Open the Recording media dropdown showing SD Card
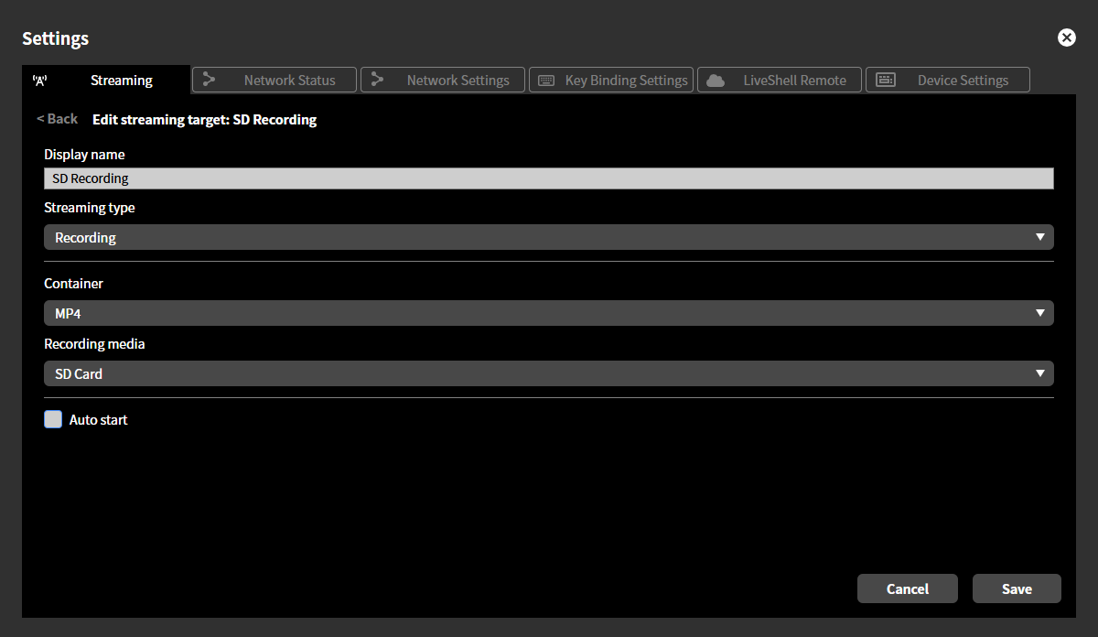 click(x=549, y=372)
